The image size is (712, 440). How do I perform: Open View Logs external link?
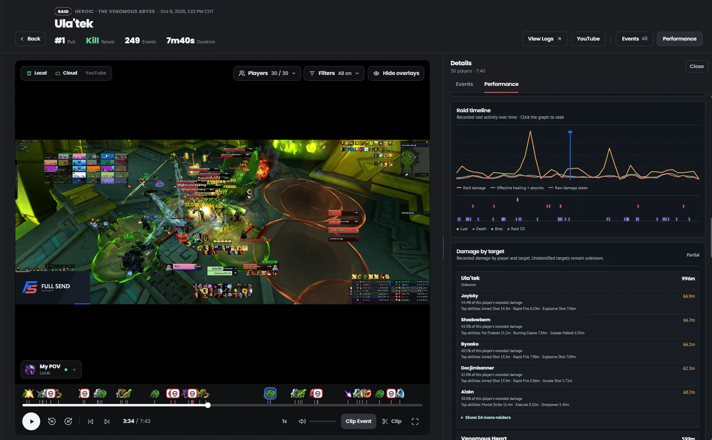(x=545, y=39)
